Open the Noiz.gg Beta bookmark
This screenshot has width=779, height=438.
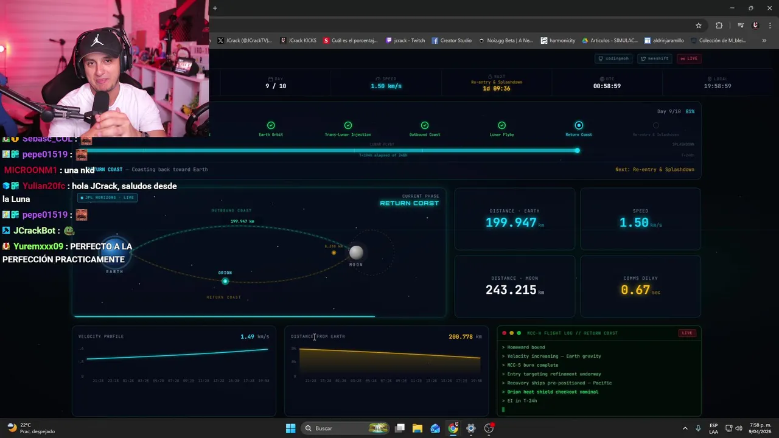[505, 41]
